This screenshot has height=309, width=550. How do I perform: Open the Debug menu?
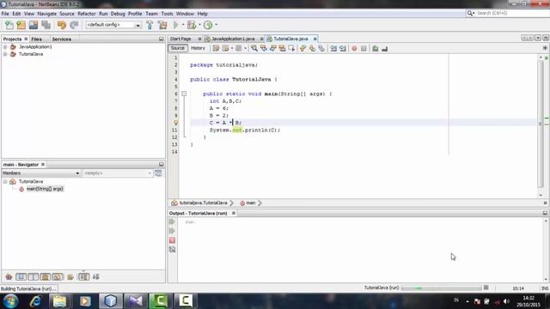pyautogui.click(x=118, y=14)
